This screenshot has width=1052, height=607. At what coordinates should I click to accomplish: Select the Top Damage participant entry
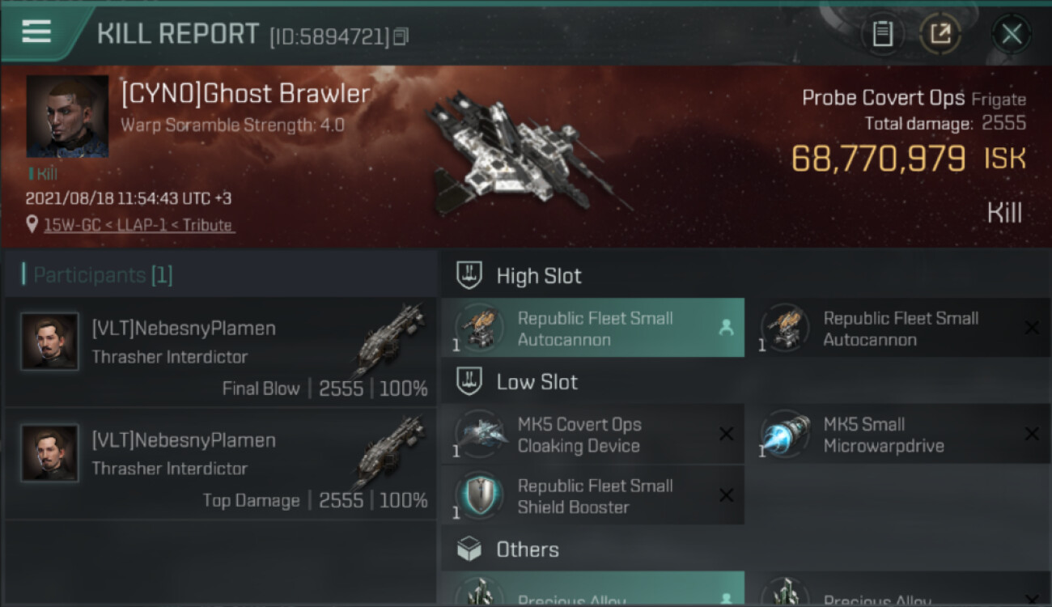tap(221, 464)
